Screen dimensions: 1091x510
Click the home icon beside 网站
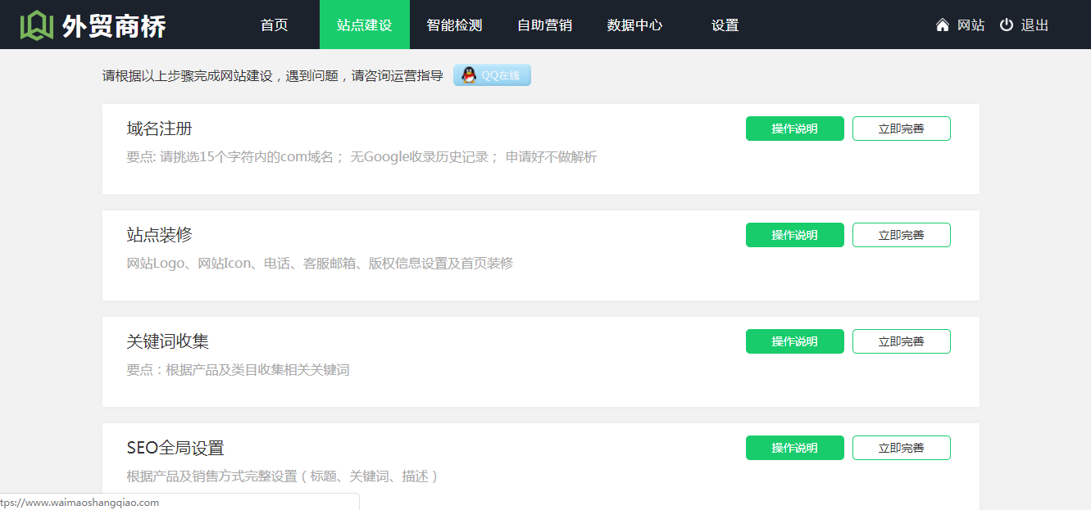(943, 25)
